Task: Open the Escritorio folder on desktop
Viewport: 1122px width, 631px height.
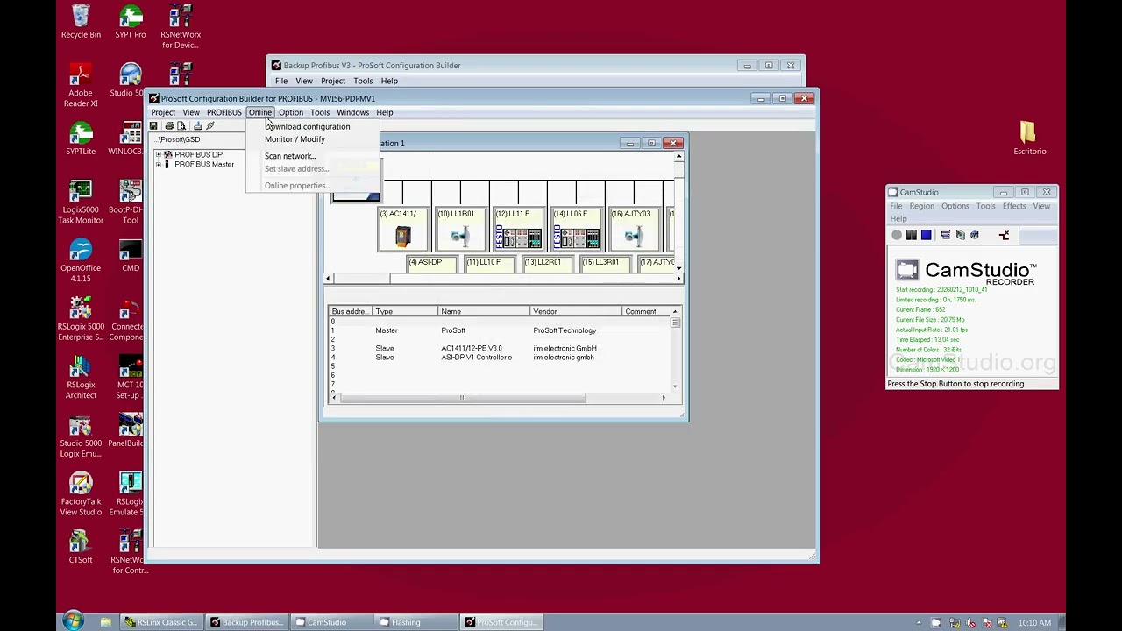Action: tap(1029, 138)
